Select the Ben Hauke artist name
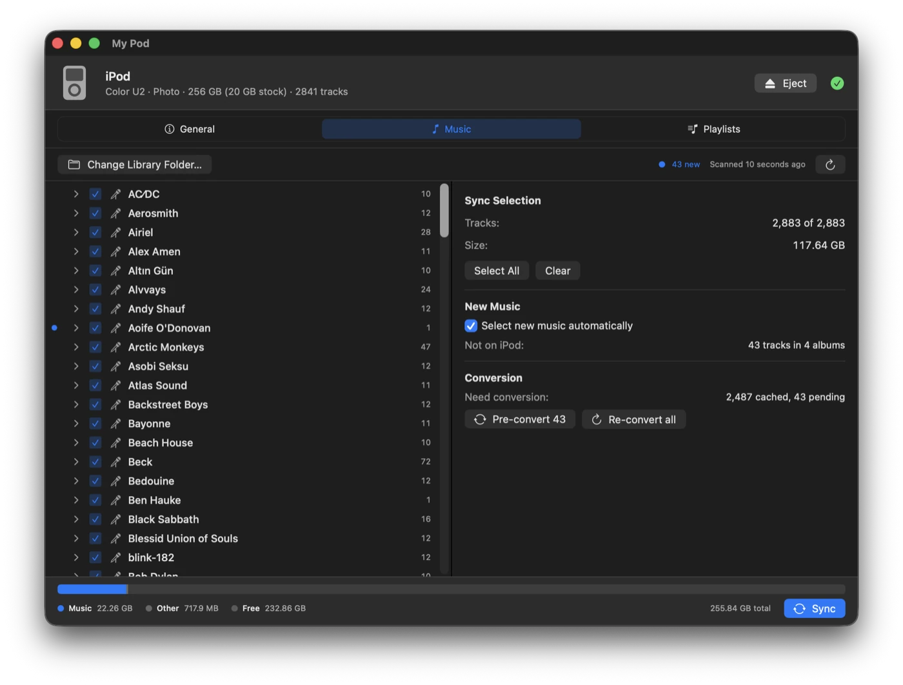903x685 pixels. (x=154, y=501)
